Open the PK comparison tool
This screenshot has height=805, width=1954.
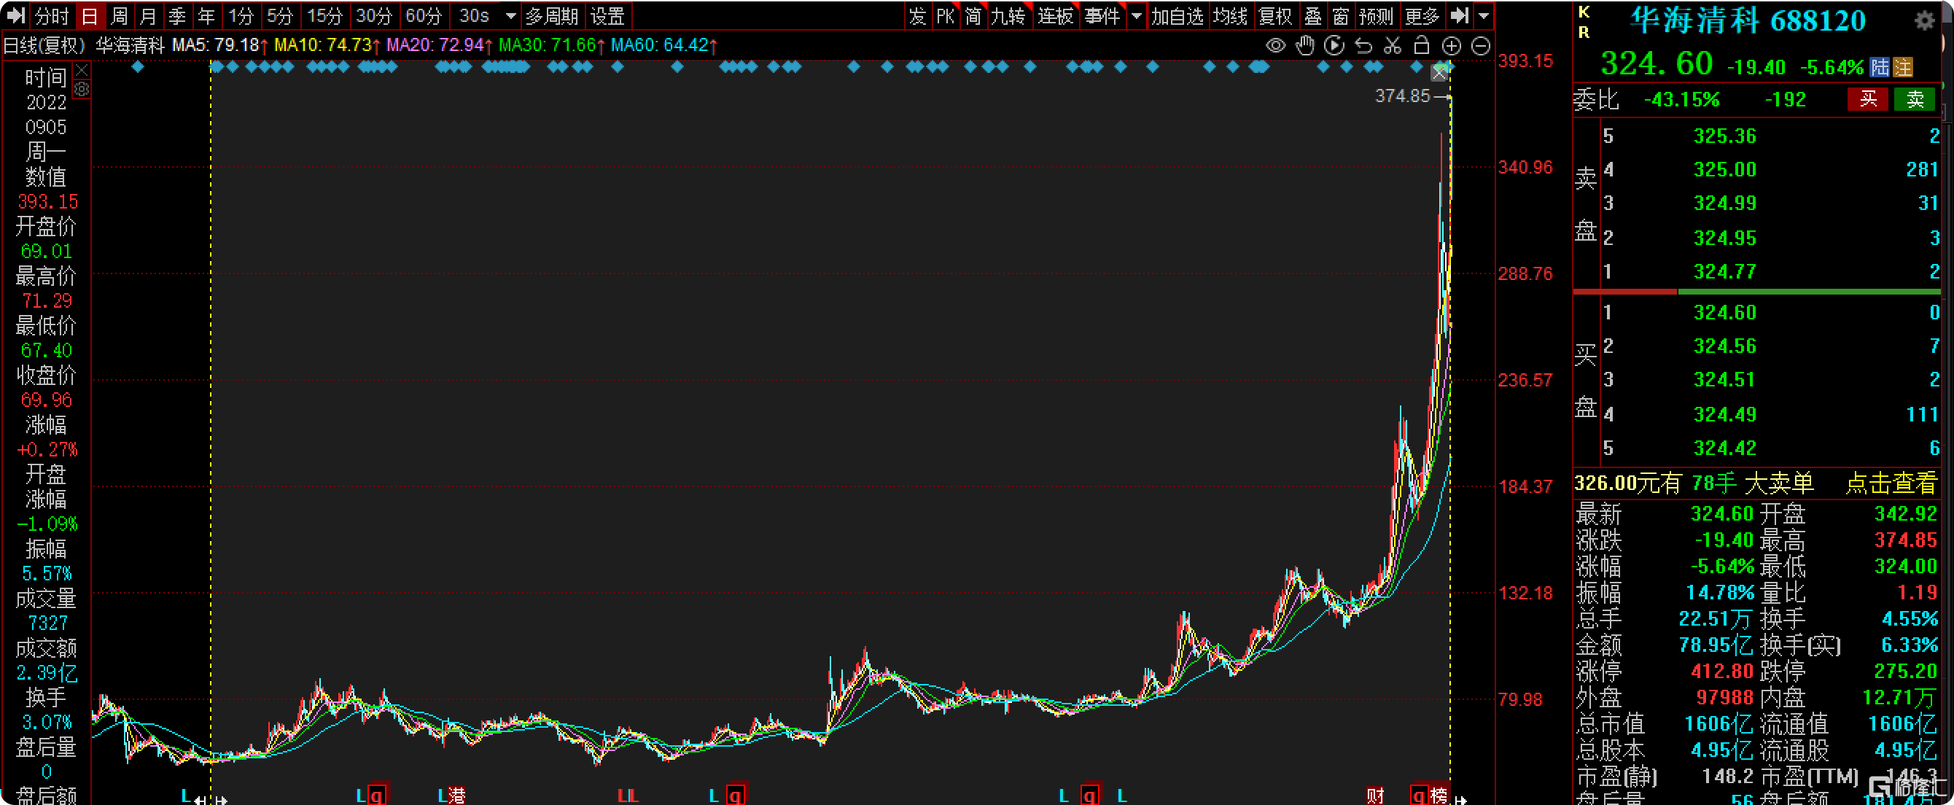(x=945, y=16)
